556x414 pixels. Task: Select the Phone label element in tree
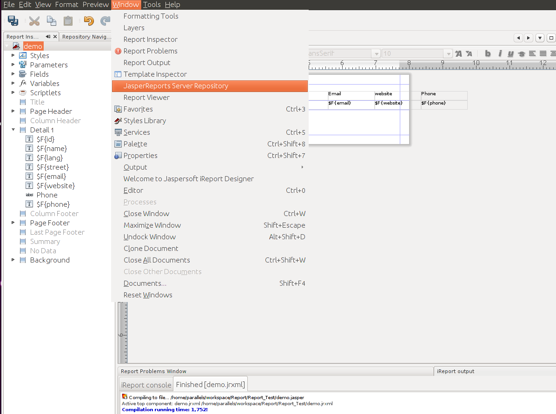coord(47,195)
